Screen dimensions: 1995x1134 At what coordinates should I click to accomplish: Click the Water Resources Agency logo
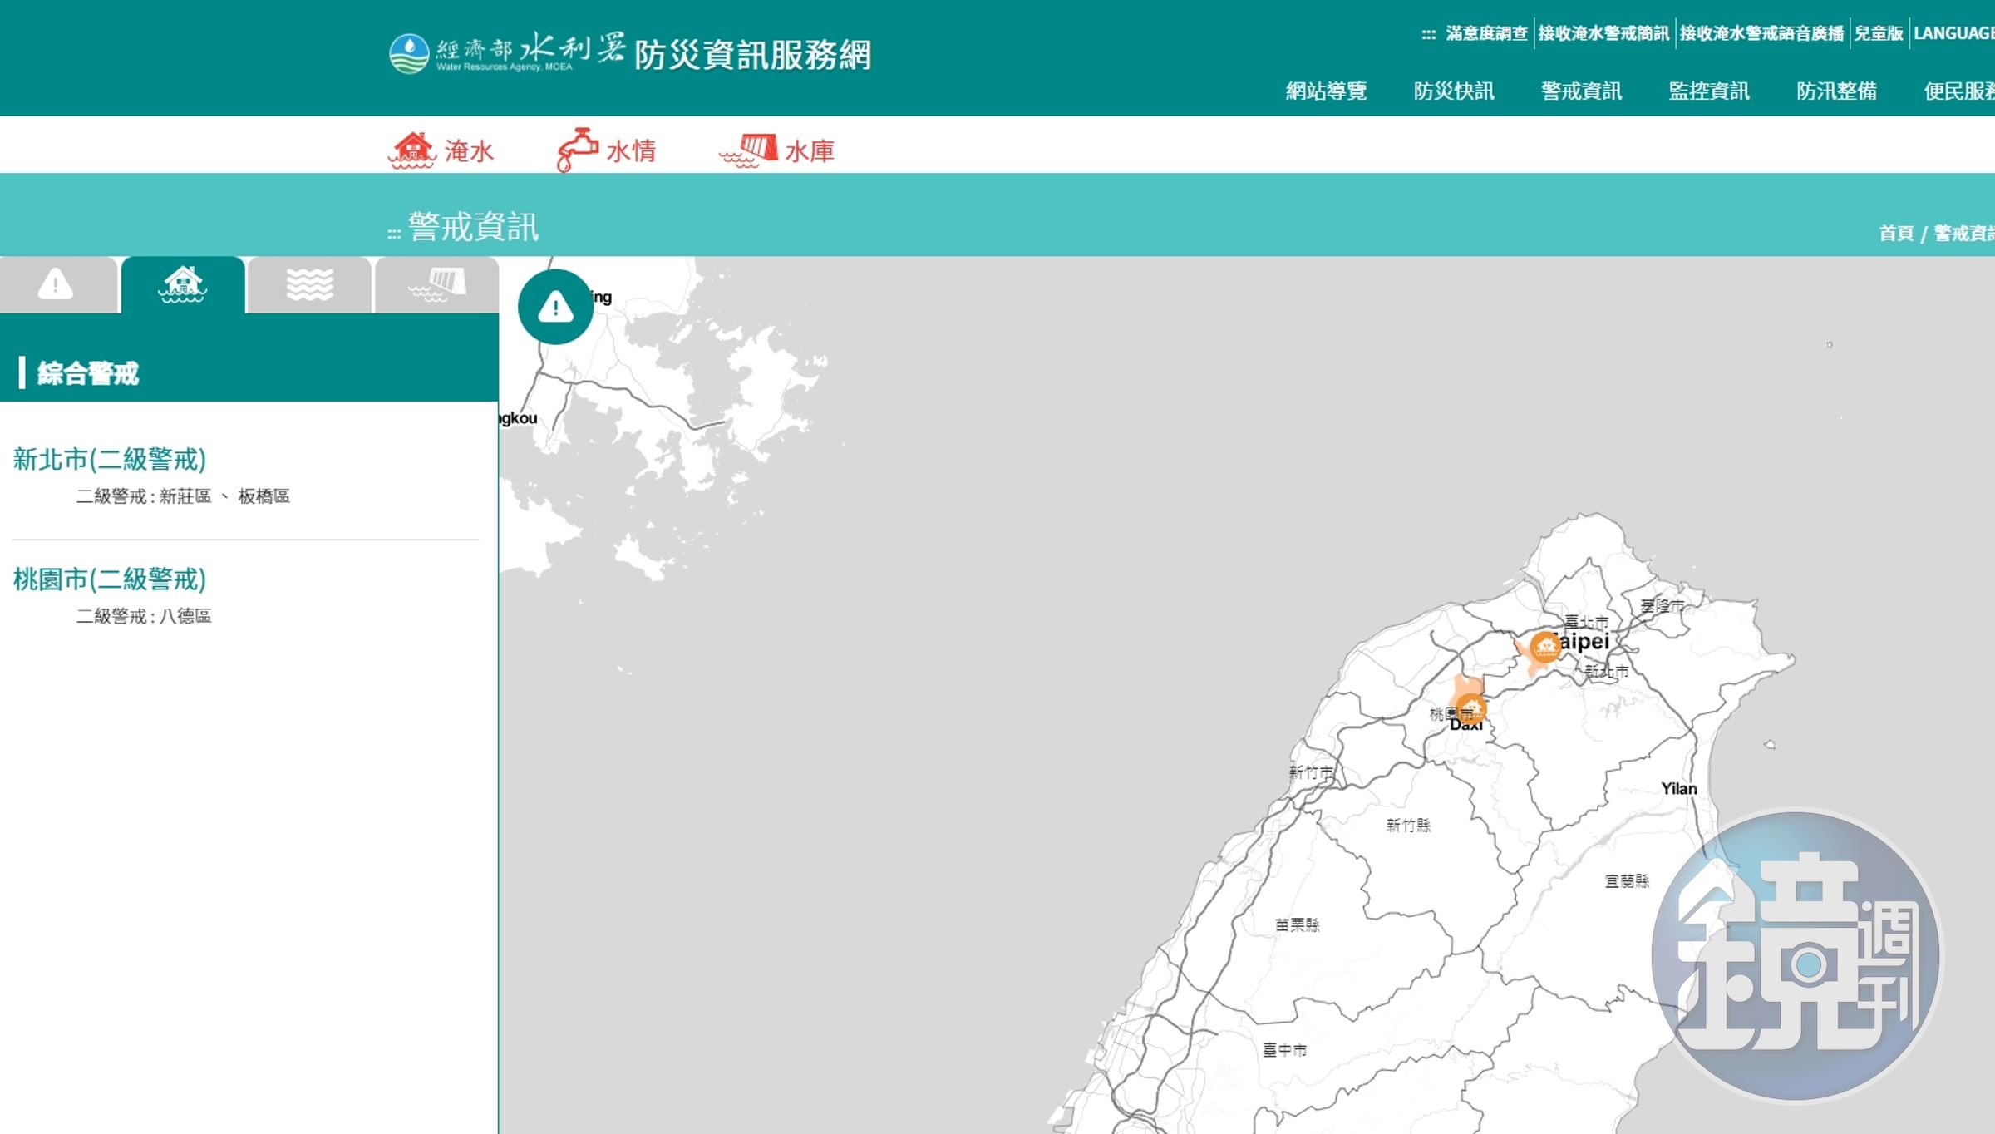click(x=506, y=53)
